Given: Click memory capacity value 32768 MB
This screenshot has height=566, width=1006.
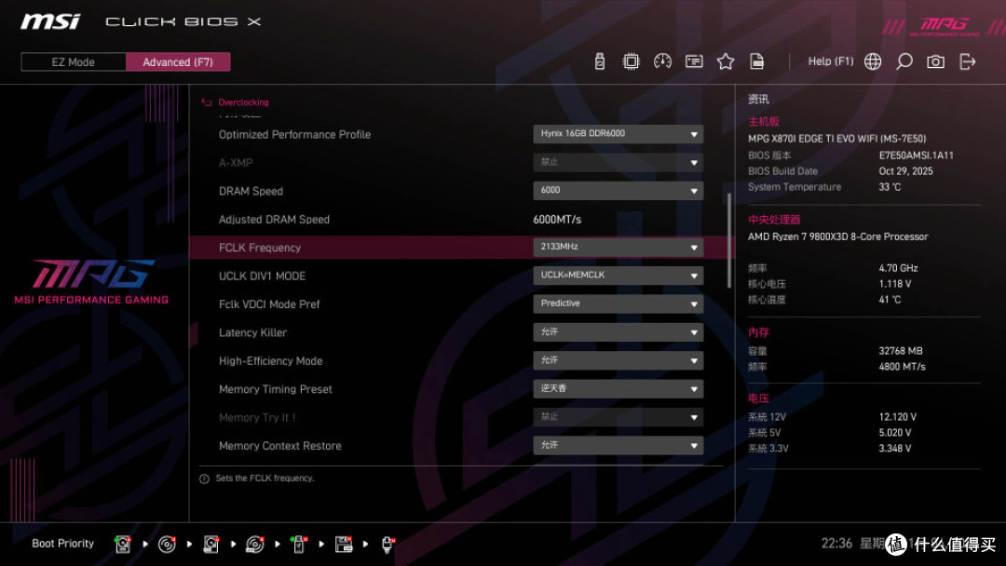Looking at the screenshot, I should coord(900,351).
